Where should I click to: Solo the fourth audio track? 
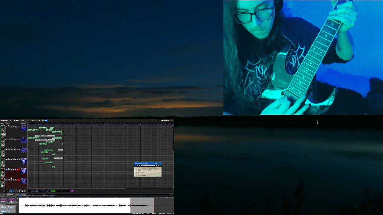click(x=11, y=159)
